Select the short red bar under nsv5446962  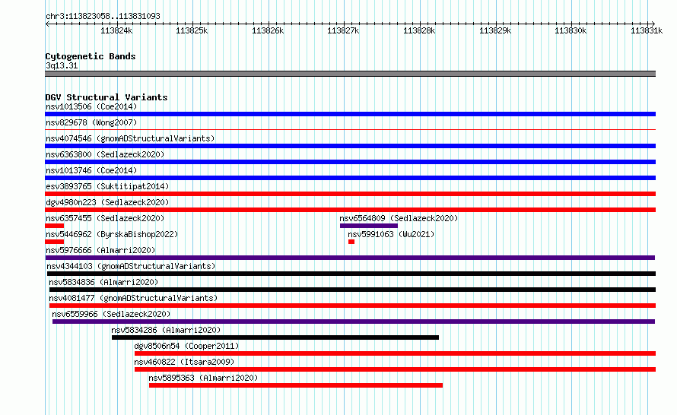55,242
